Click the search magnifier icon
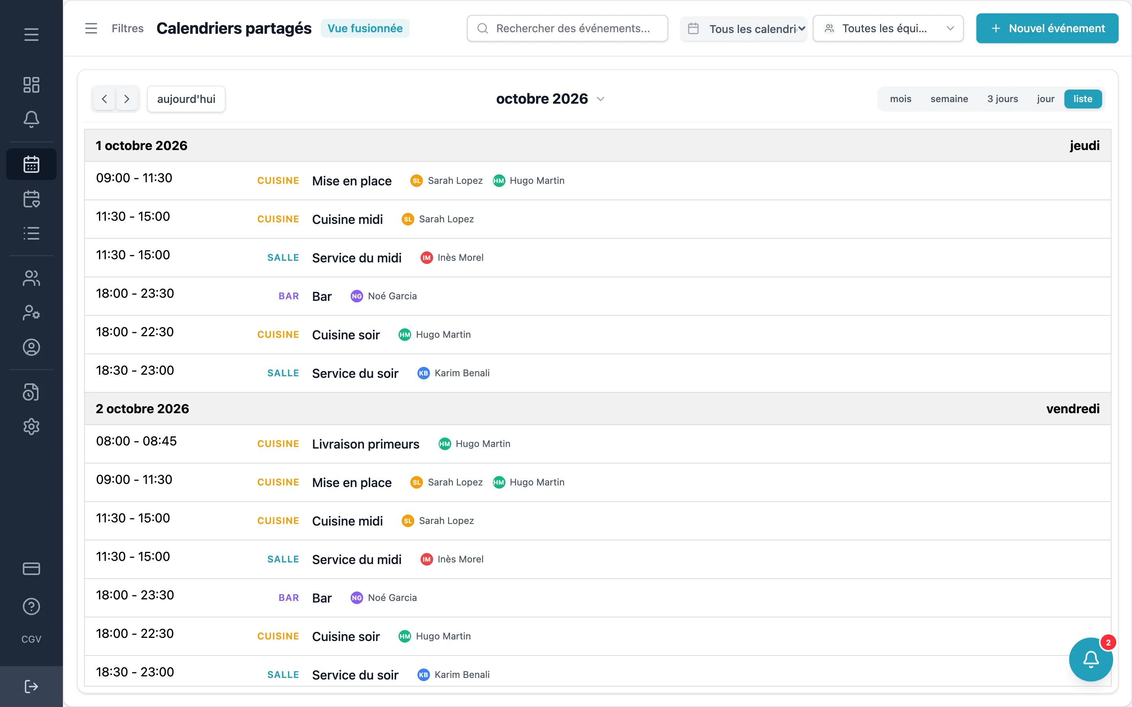This screenshot has height=707, width=1132. (483, 29)
